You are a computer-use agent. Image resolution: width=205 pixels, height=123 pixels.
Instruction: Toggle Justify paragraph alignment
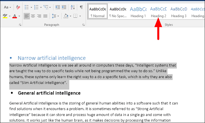tap(45, 16)
